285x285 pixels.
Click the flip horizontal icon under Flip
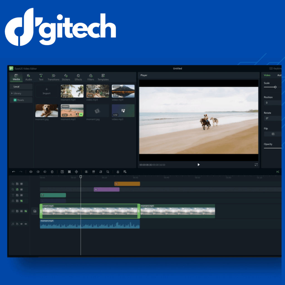[x=273, y=134]
